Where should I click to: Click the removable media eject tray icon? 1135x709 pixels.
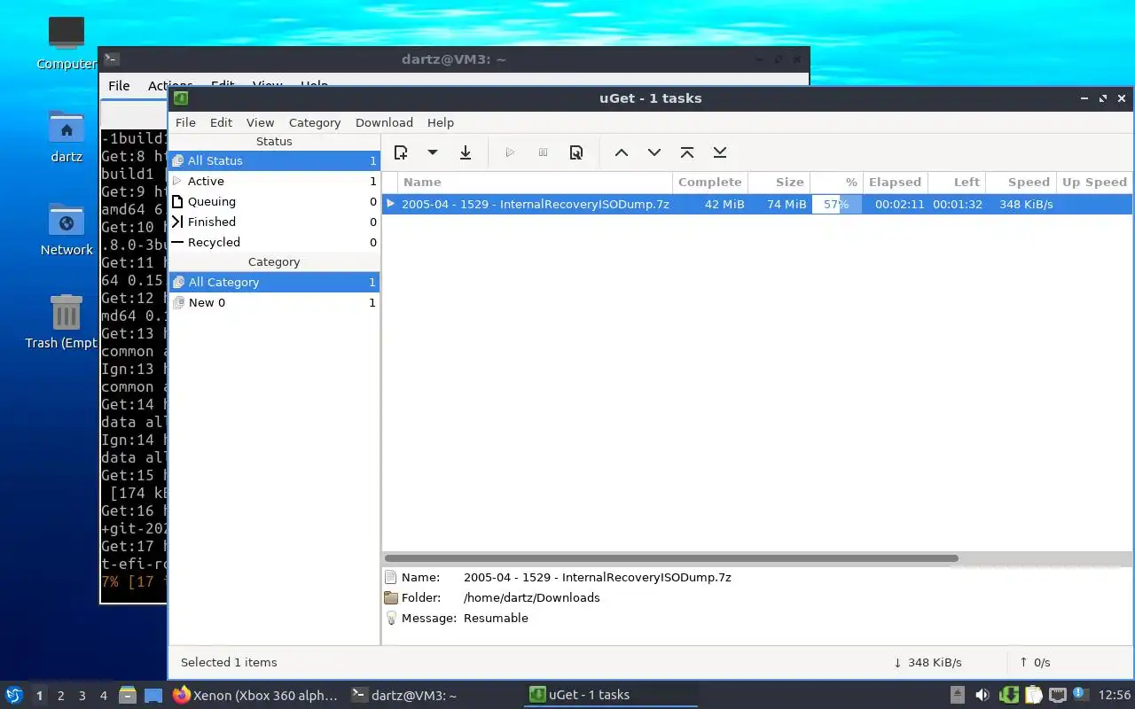[958, 695]
